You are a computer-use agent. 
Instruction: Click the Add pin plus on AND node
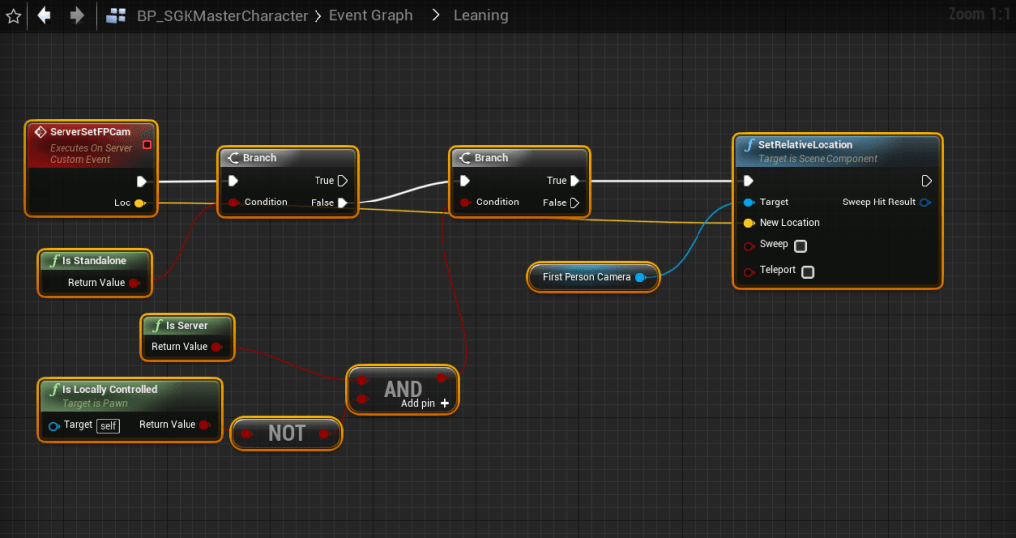click(x=444, y=403)
